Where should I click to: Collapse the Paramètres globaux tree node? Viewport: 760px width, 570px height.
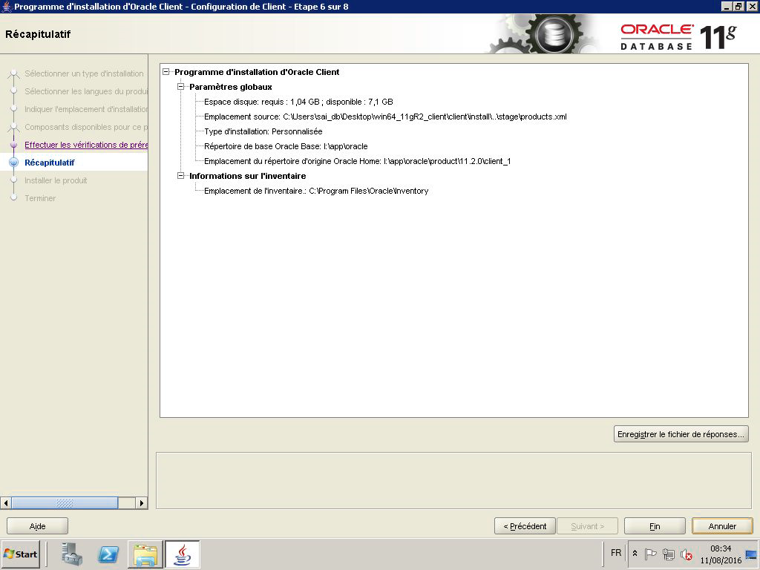pos(181,87)
